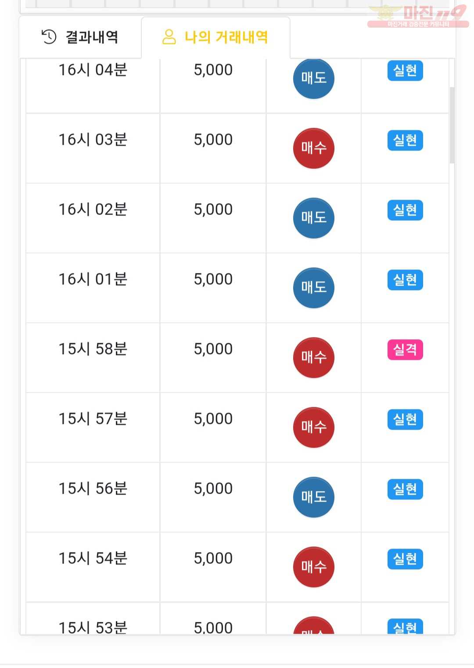The width and height of the screenshot is (474, 668).
Task: Click the 5,000 amount for 15시 57분
Action: [213, 419]
